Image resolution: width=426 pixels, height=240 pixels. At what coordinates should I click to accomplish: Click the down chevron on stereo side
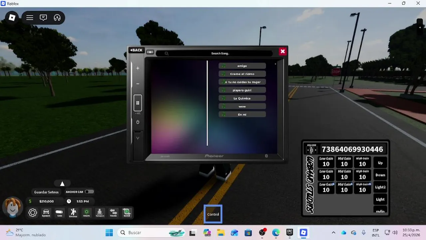tap(138, 138)
